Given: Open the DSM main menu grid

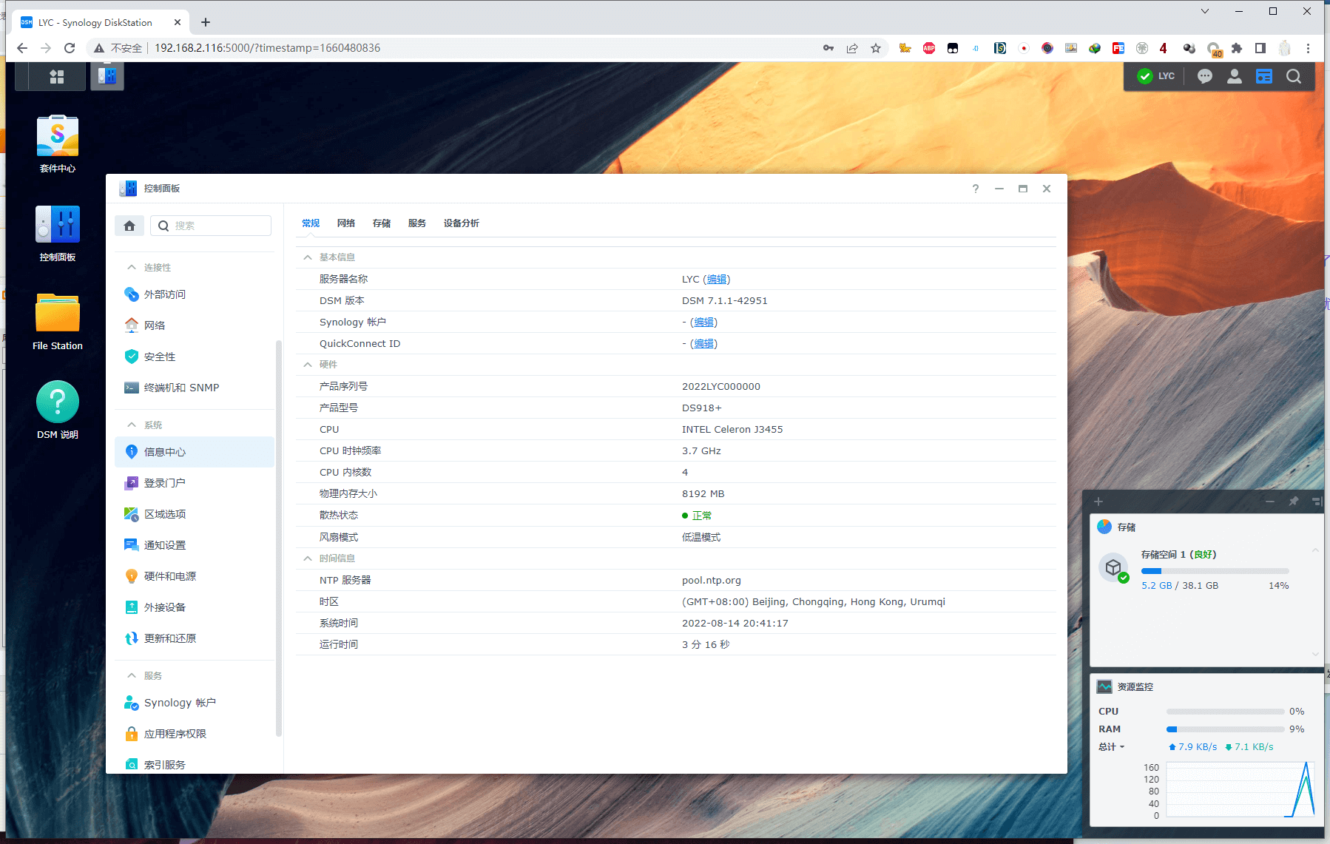Looking at the screenshot, I should point(56,76).
